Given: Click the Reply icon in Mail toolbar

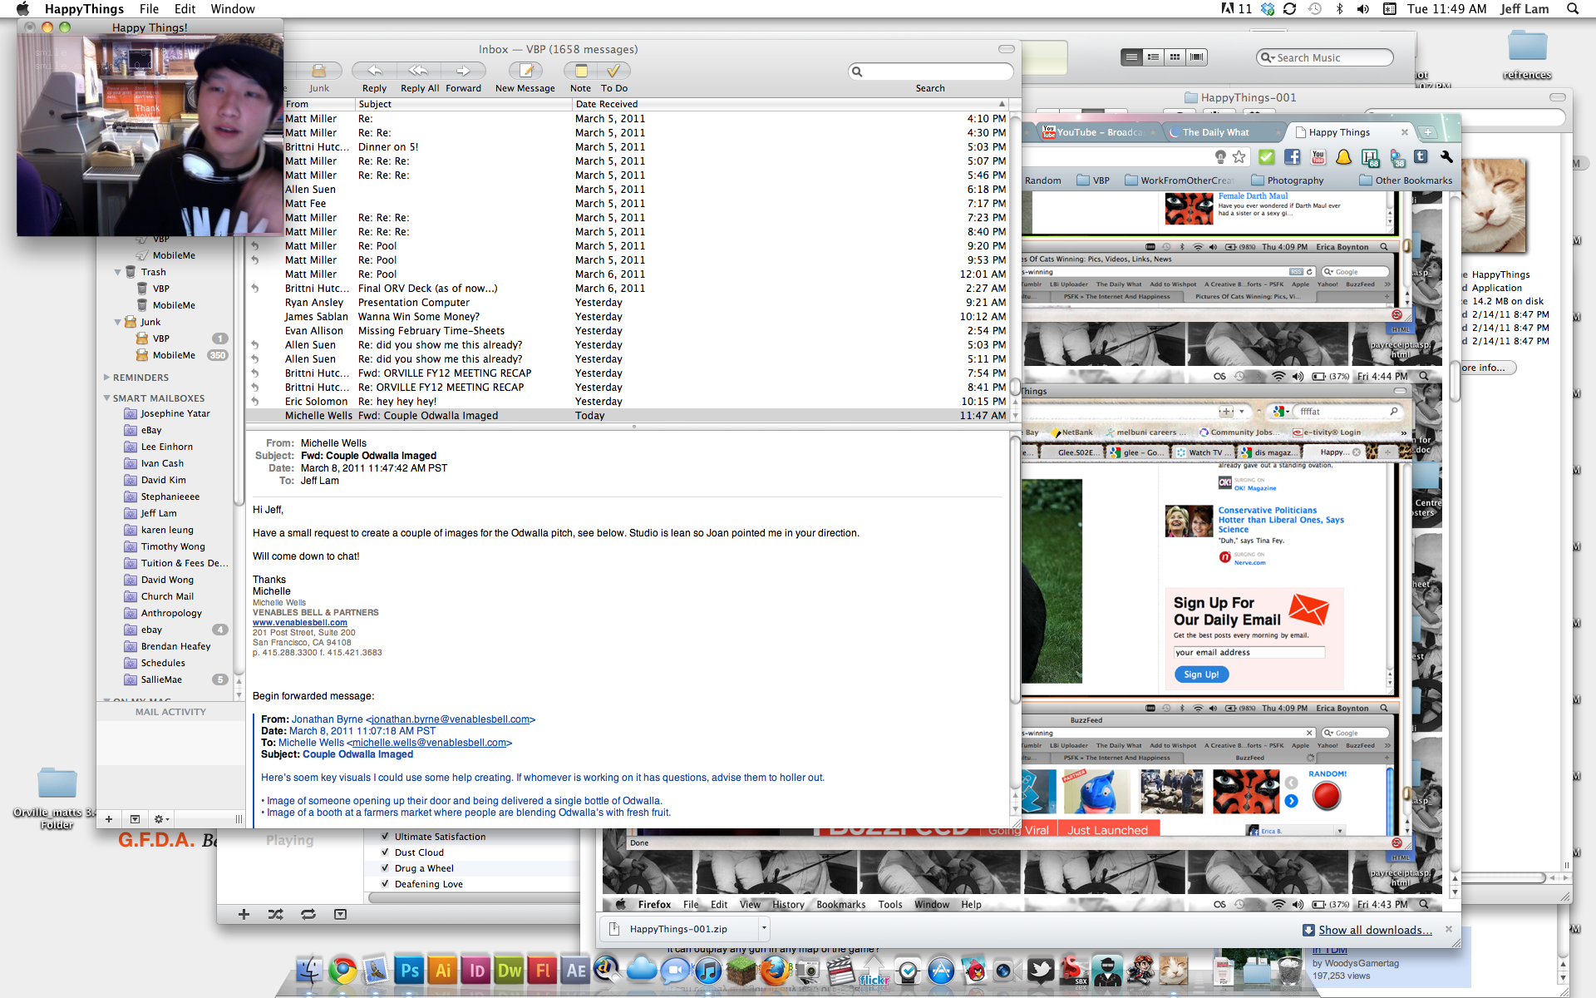Looking at the screenshot, I should [x=374, y=72].
